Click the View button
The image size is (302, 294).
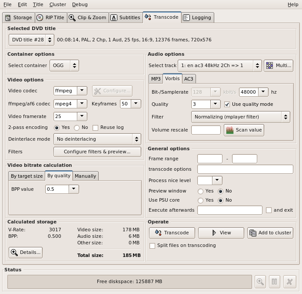point(221,233)
